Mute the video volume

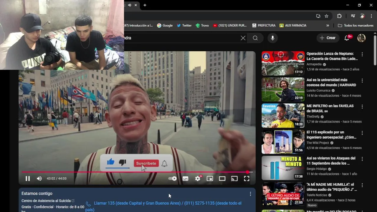pyautogui.click(x=39, y=178)
